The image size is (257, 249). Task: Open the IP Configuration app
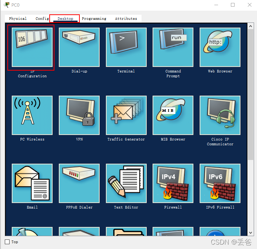(32, 47)
